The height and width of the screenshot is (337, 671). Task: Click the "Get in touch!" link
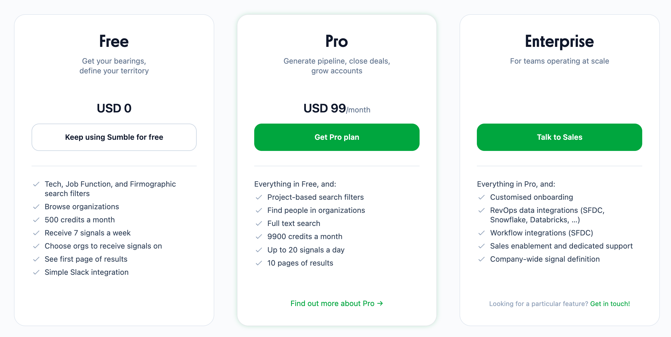click(x=610, y=304)
